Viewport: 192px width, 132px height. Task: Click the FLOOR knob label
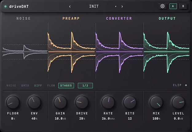(x=13, y=113)
